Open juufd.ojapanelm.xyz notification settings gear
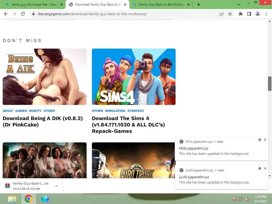272x204 pixels. (260, 168)
